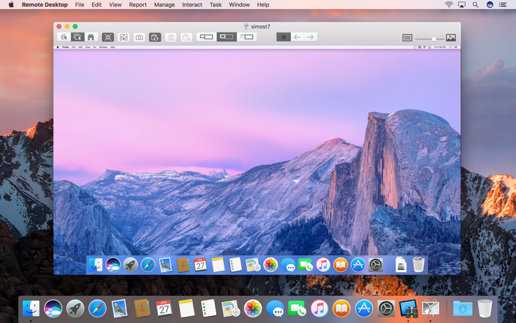Image resolution: width=516 pixels, height=323 pixels.
Task: Click the dark circle button in the toolbar
Action: [x=283, y=37]
